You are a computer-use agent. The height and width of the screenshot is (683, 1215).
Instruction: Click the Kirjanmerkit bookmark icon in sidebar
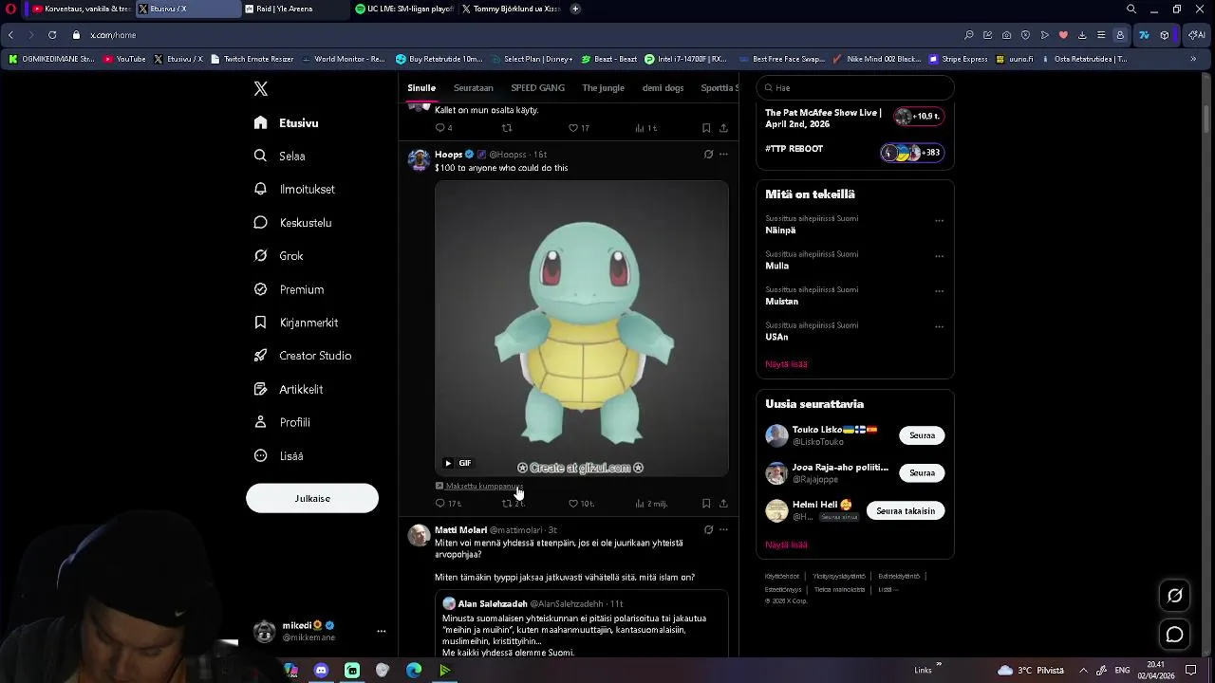point(260,323)
